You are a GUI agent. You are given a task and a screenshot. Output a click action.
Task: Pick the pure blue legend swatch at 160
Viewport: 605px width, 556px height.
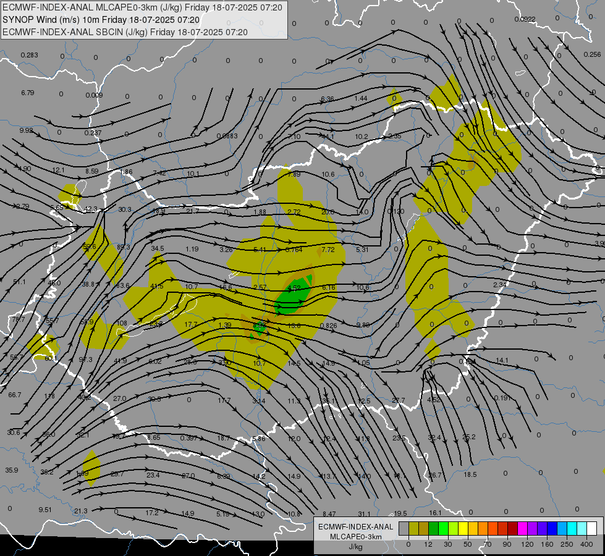click(x=552, y=528)
